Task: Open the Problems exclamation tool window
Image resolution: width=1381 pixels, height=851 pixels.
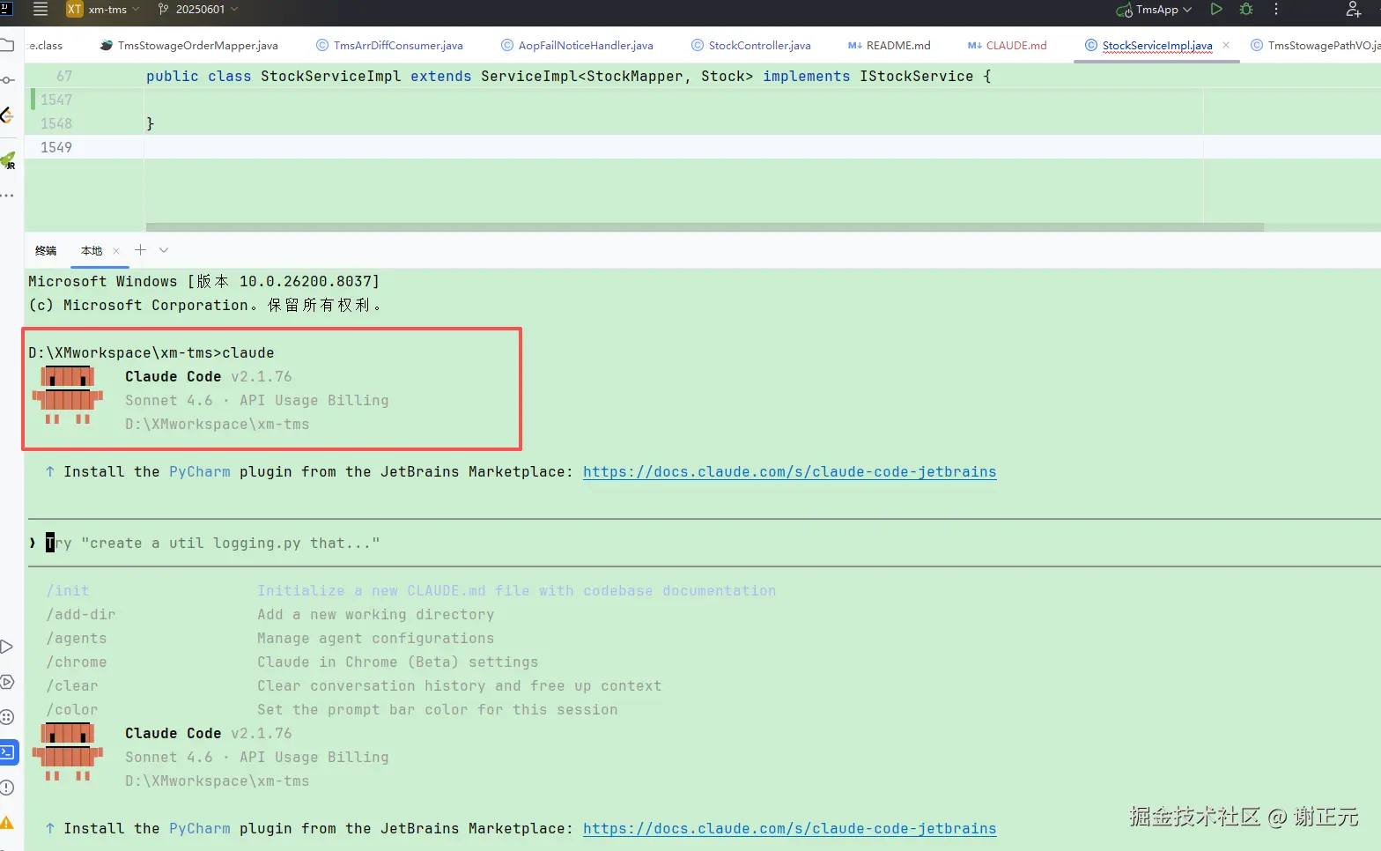Action: click(x=7, y=788)
